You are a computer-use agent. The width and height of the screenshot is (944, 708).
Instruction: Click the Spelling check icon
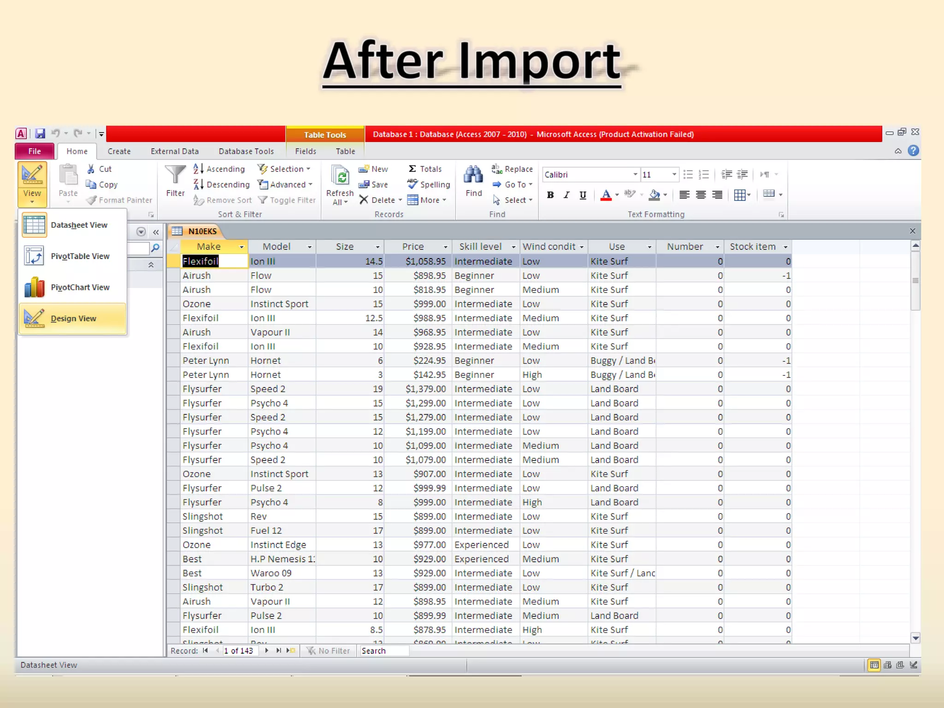pyautogui.click(x=412, y=184)
